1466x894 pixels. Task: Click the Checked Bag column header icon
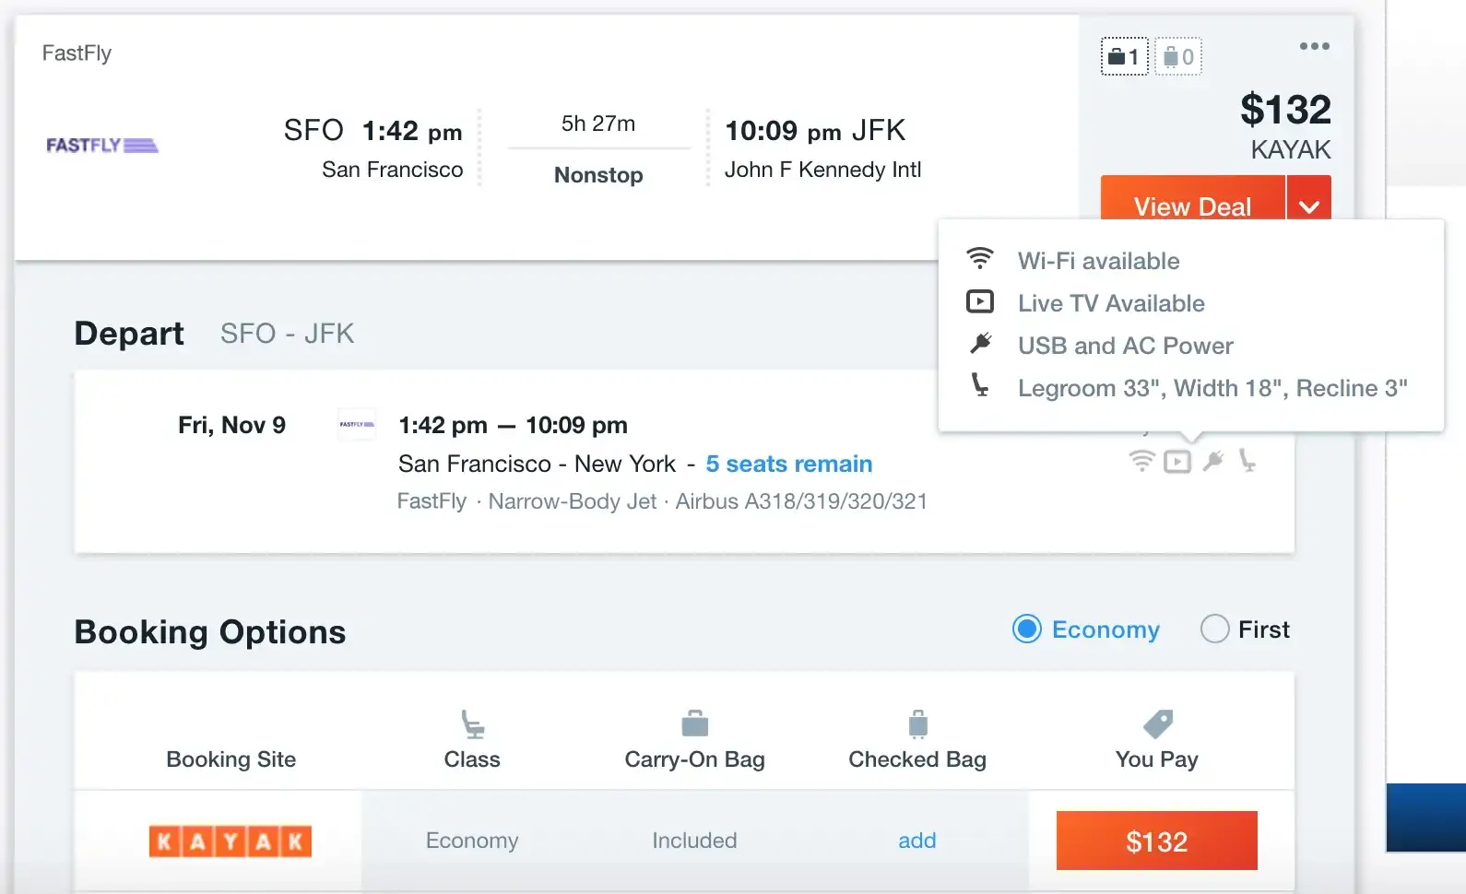pyautogui.click(x=917, y=724)
